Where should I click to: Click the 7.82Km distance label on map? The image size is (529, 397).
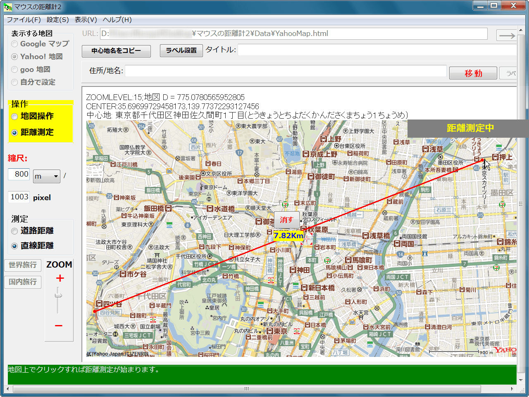[x=288, y=236]
